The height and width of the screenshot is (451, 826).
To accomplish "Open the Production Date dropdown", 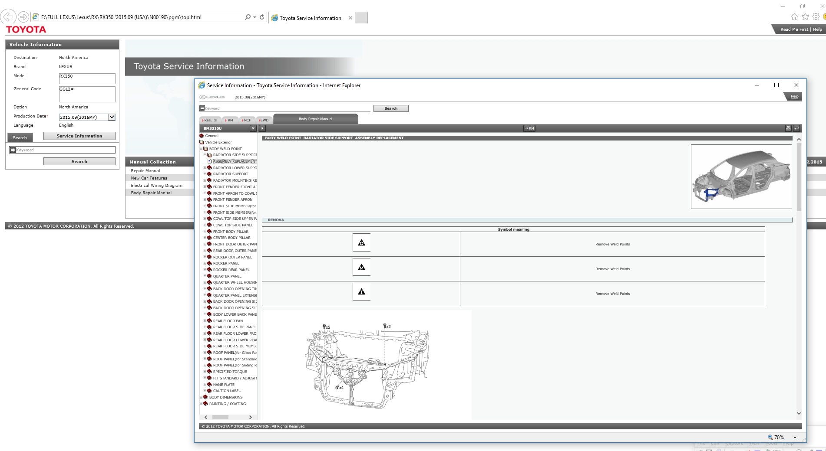I will click(x=112, y=117).
